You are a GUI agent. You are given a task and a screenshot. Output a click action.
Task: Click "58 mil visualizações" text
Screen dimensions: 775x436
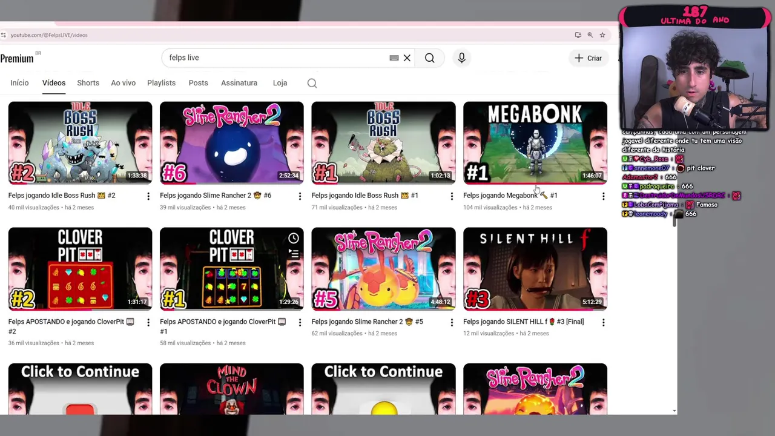click(186, 343)
